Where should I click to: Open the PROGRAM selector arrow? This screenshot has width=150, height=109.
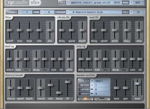[x=68, y=12]
